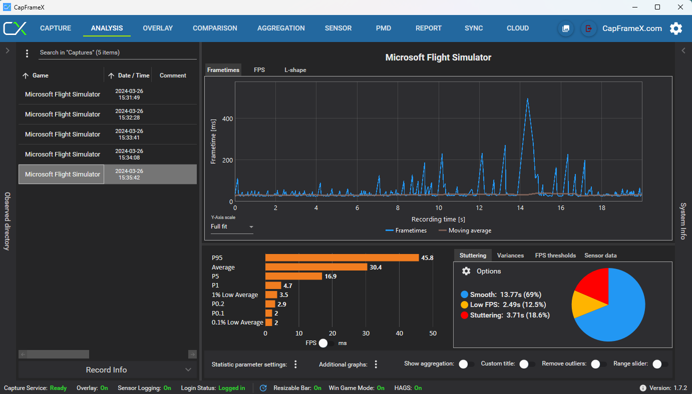This screenshot has width=692, height=394.
Task: Select the capture recorded at 15:33:41
Action: [x=108, y=134]
